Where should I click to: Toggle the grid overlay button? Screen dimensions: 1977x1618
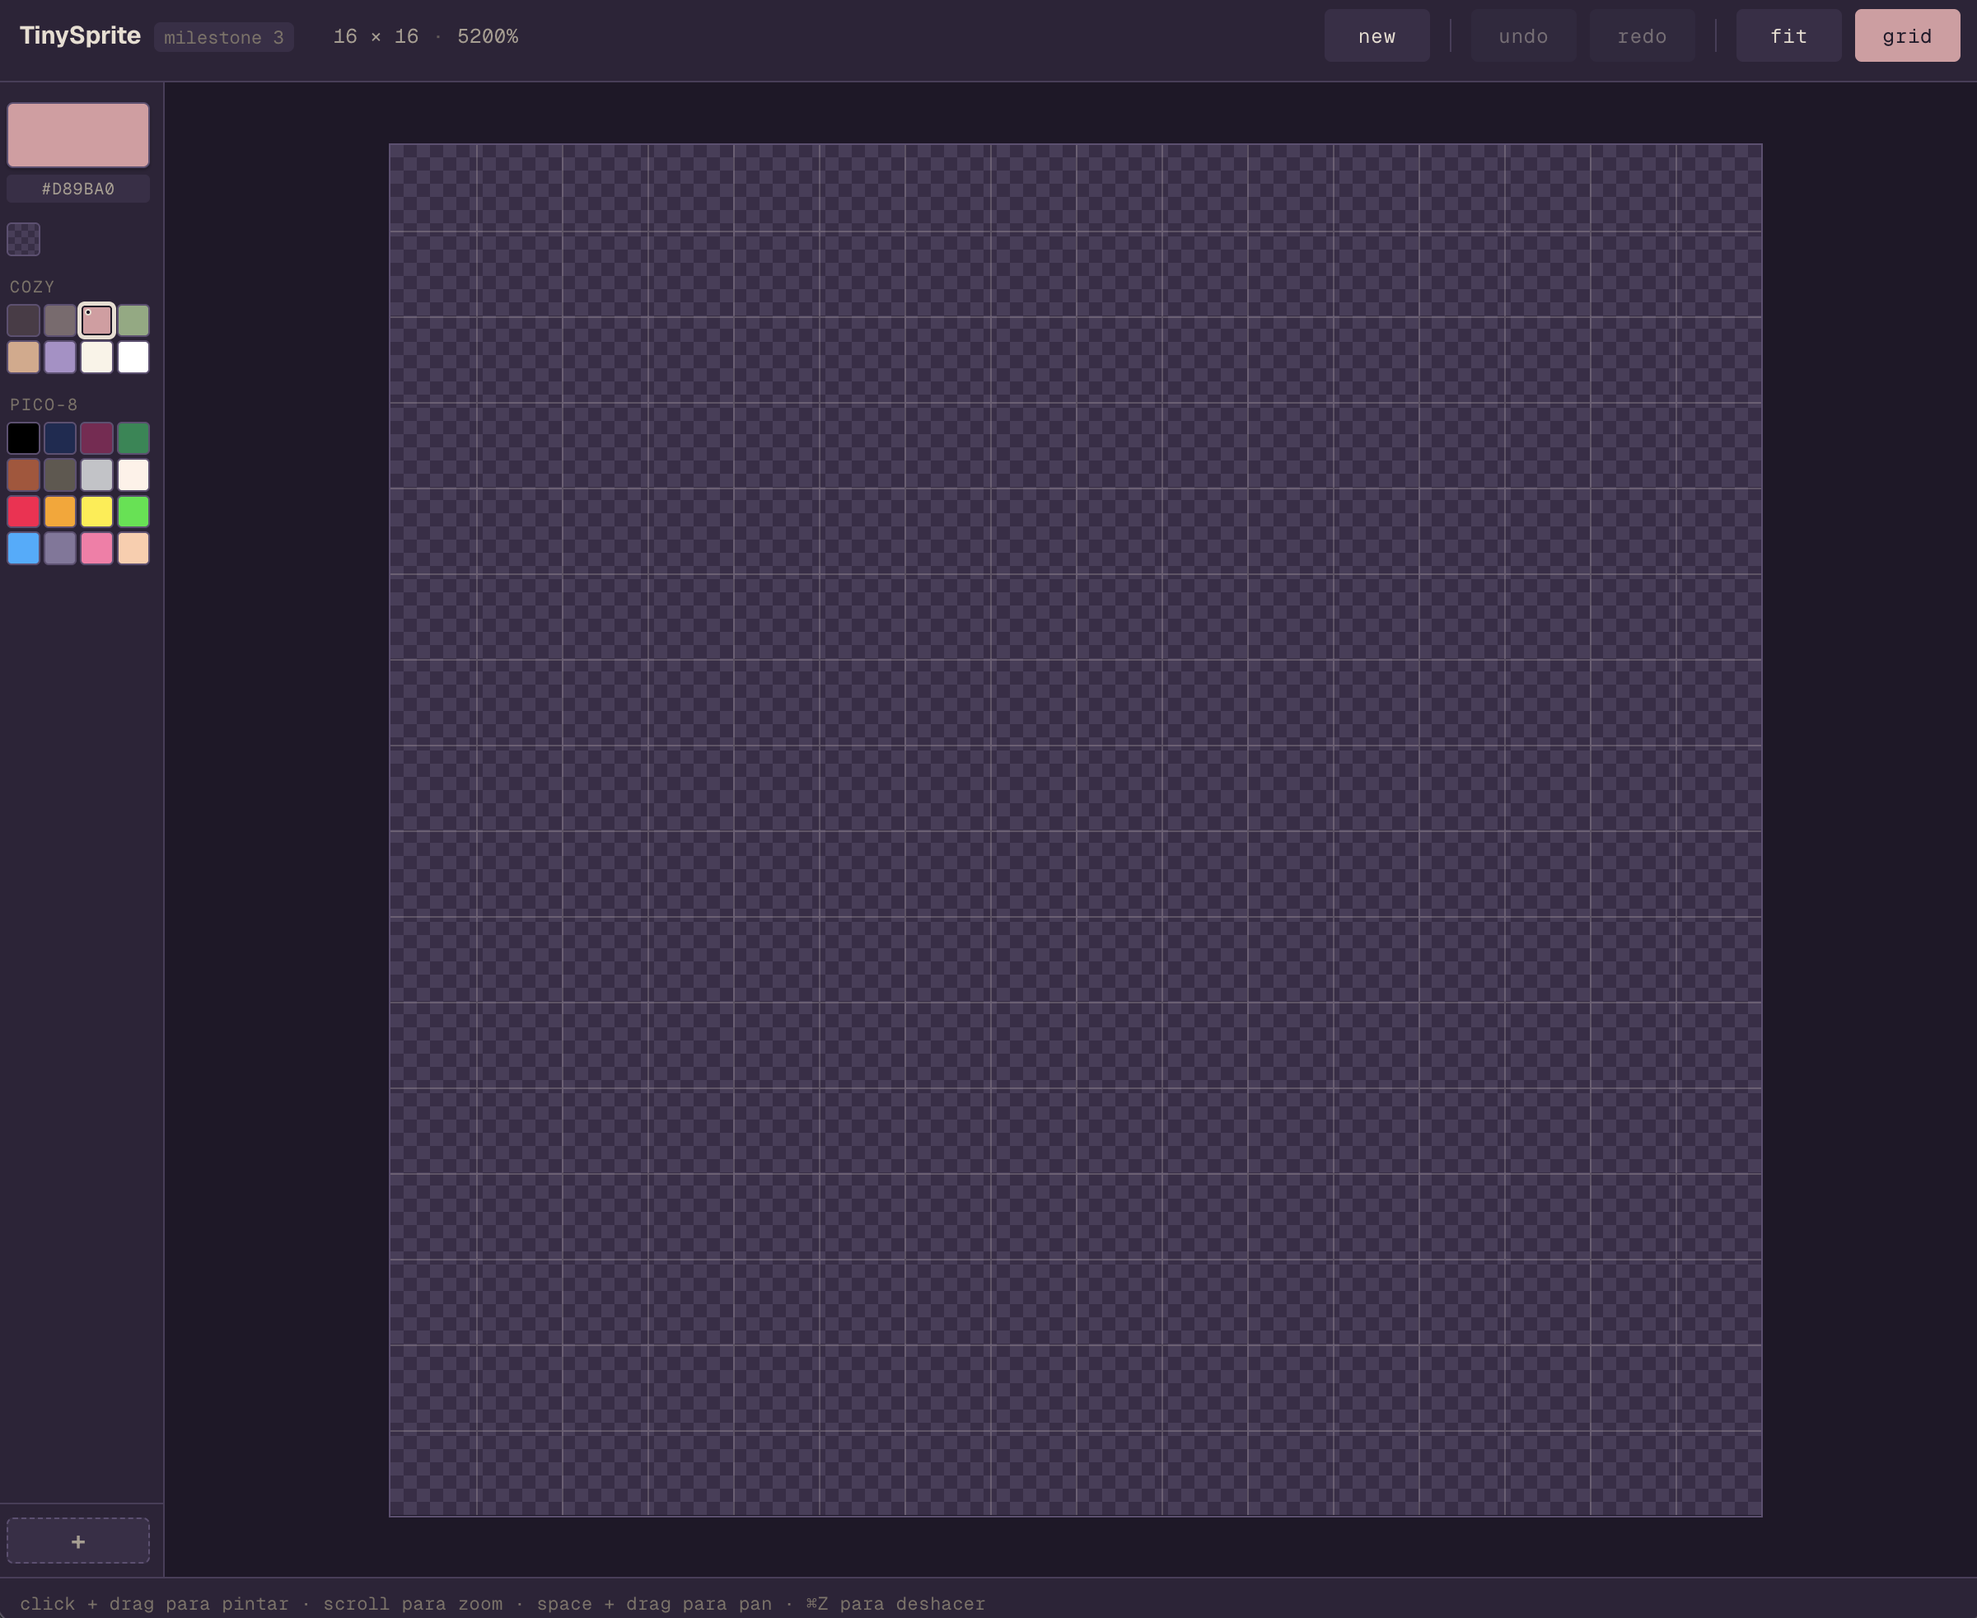pos(1907,36)
